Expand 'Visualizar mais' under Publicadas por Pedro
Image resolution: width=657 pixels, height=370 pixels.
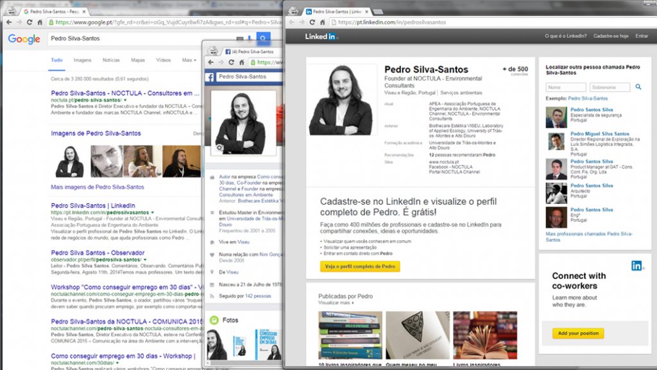pyautogui.click(x=336, y=303)
